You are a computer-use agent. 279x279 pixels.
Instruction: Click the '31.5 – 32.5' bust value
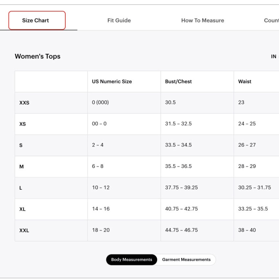(178, 124)
